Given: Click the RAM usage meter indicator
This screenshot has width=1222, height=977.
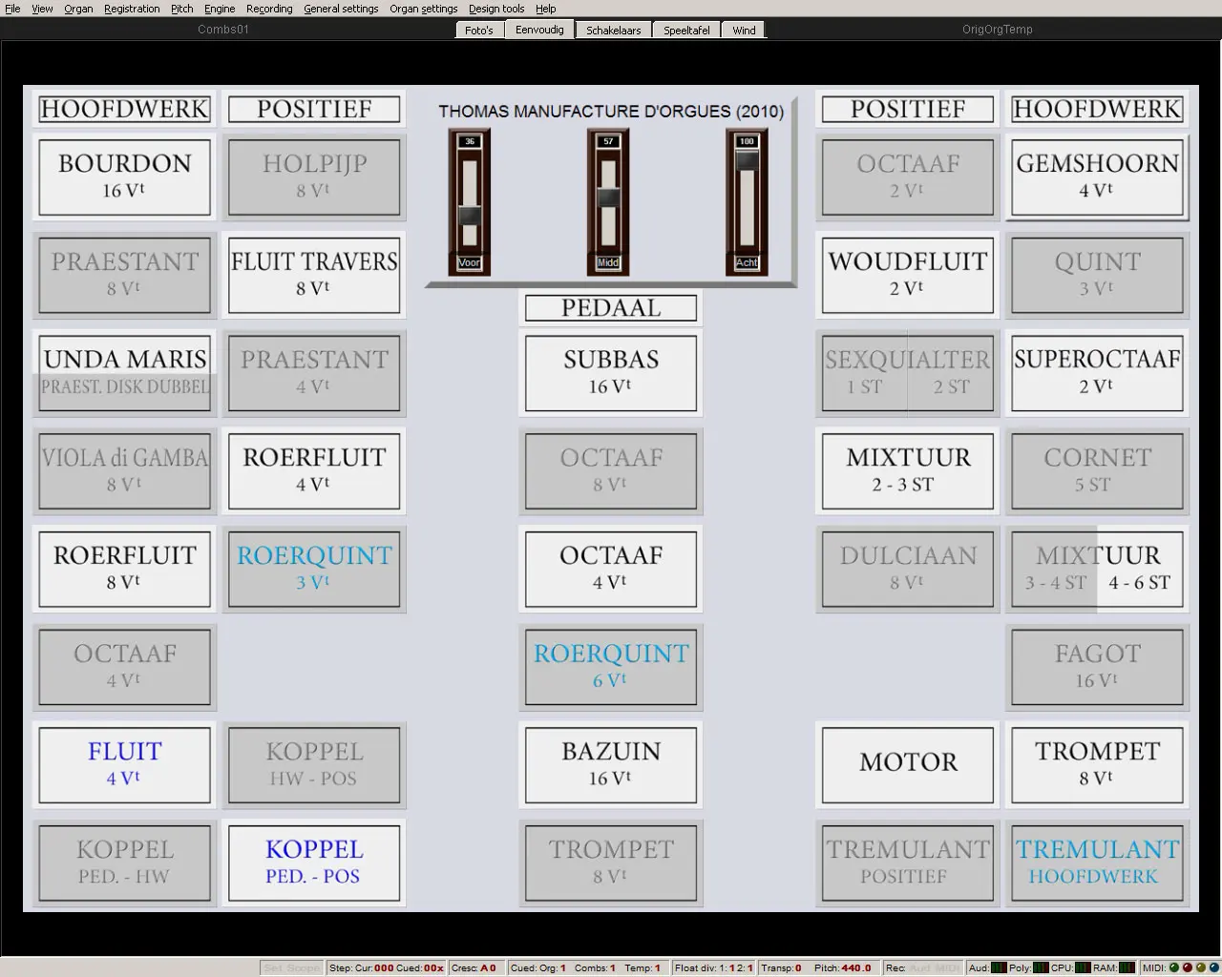Looking at the screenshot, I should [1127, 967].
